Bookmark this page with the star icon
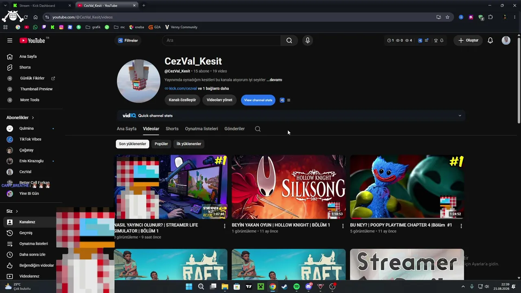Screen dimensions: 521x293 [447, 17]
